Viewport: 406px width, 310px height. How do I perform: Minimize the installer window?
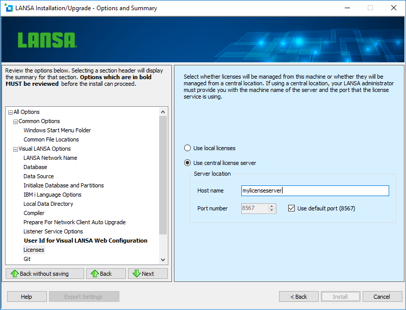coord(347,8)
